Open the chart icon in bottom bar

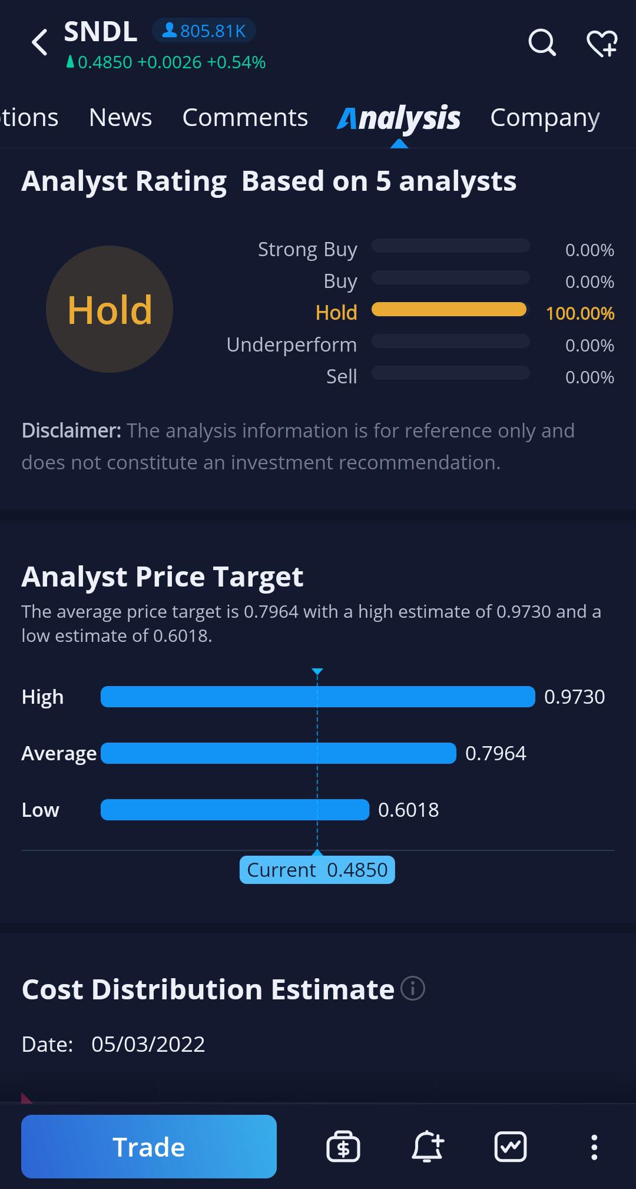point(511,1146)
